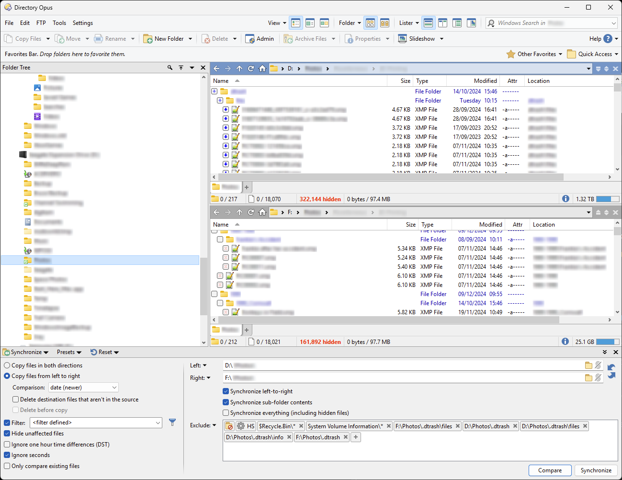Open the Quick Access dropdown
This screenshot has height=480, width=622.
(x=593, y=54)
